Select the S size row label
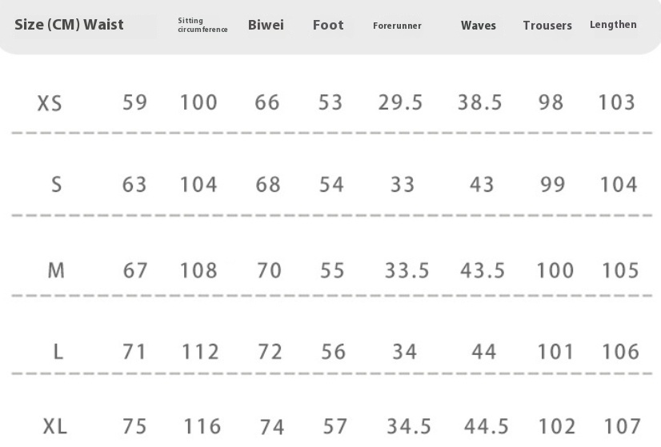The height and width of the screenshot is (447, 661). tap(56, 185)
